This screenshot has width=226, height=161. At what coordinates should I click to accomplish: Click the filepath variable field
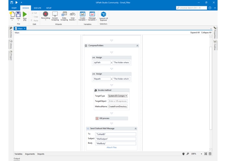point(102,79)
